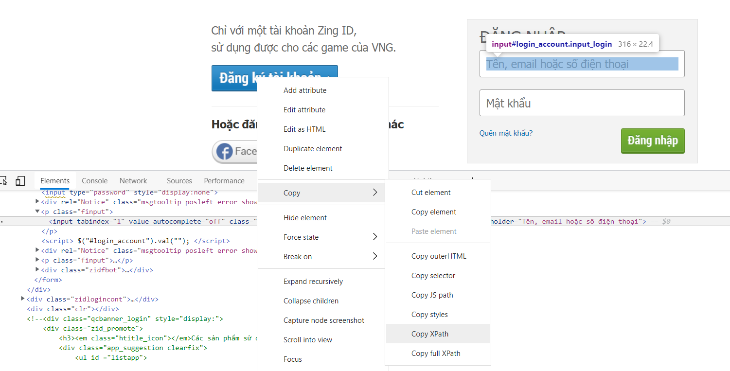
Task: Choose Cut element in Copy submenu
Action: click(x=438, y=193)
